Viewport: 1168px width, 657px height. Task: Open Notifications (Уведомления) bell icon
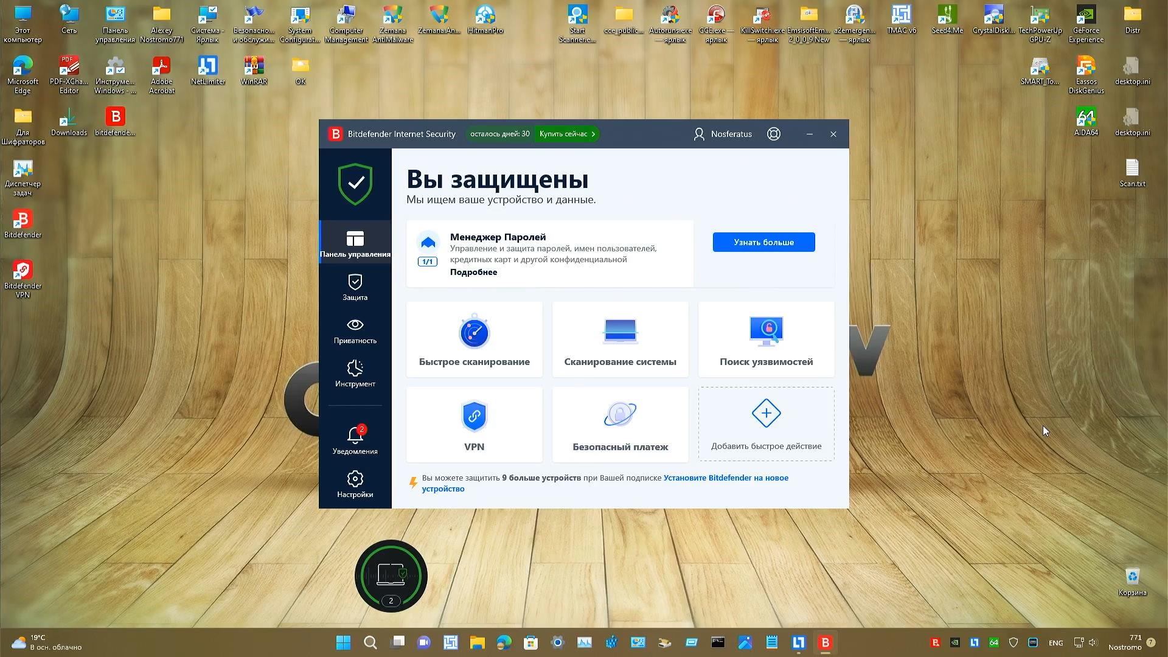coord(355,440)
